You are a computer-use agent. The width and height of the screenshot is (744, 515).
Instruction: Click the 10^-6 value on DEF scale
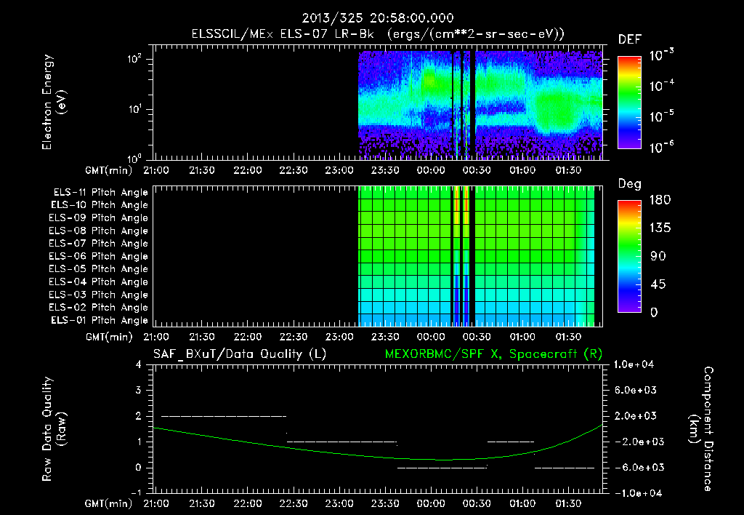pos(661,147)
